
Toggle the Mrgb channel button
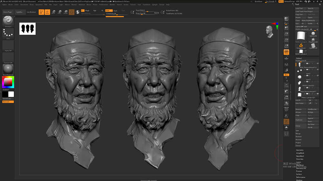coord(87,11)
